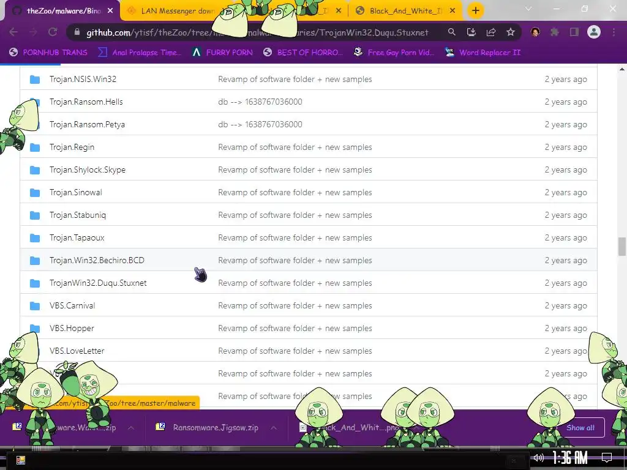Click folder icon beside TrojanWin32.Duqu.Stuxnet
This screenshot has width=627, height=470.
pyautogui.click(x=35, y=283)
